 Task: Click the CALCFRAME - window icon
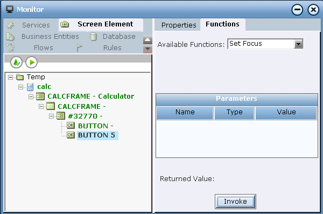tap(51, 106)
